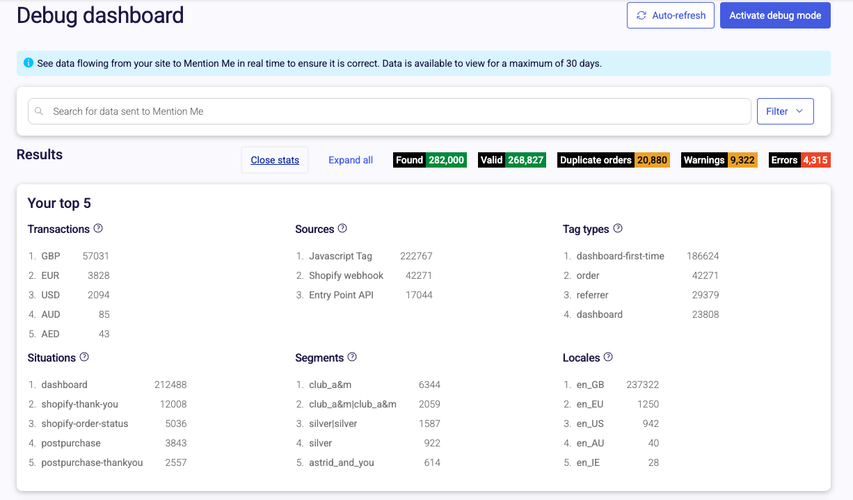The image size is (853, 500).
Task: Click the magnifier icon in search bar
Action: tap(39, 111)
